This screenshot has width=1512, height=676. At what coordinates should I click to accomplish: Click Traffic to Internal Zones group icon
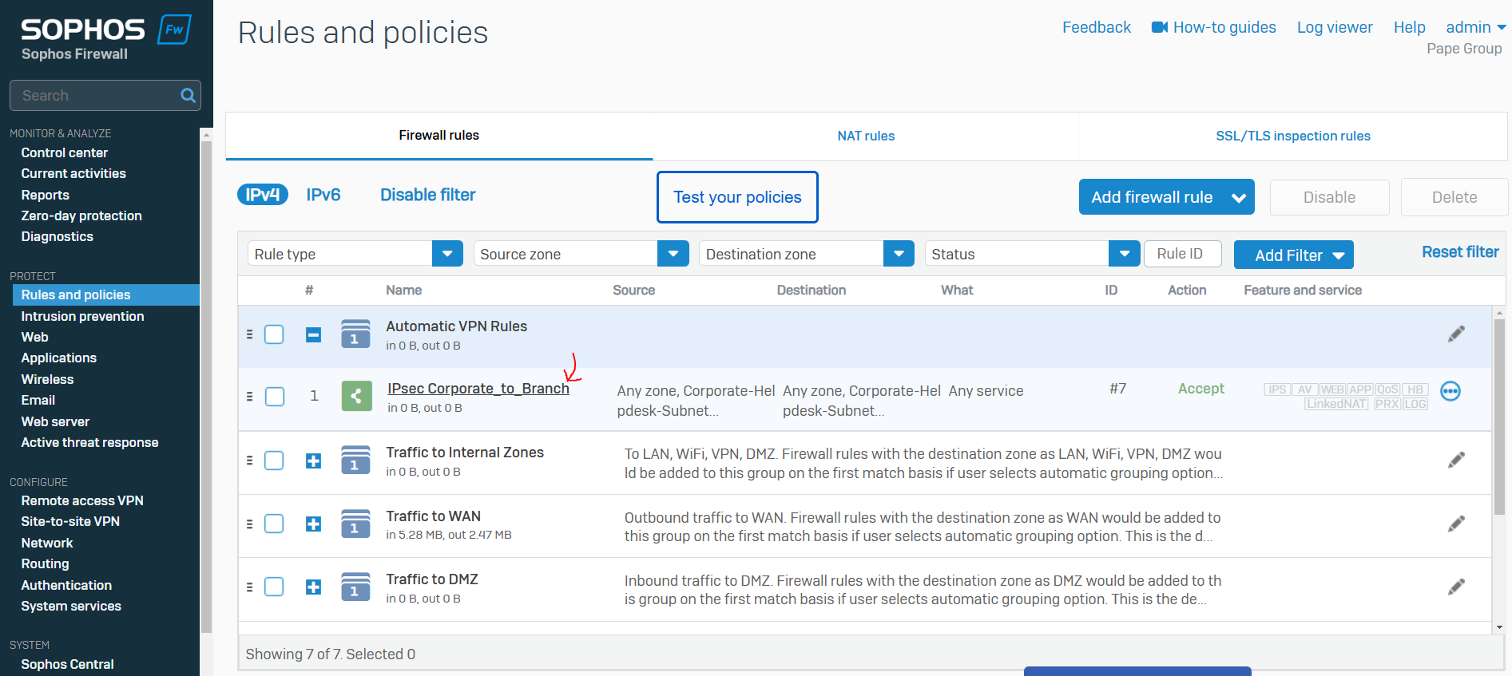coord(355,460)
